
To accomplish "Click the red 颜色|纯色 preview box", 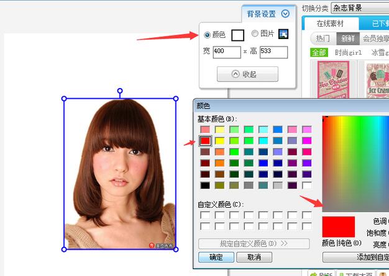I will pyautogui.click(x=339, y=227).
